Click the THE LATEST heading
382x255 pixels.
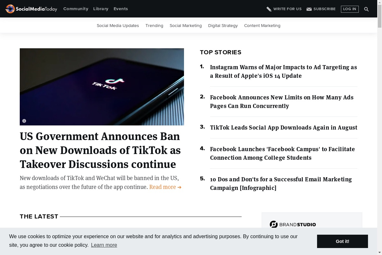click(39, 217)
